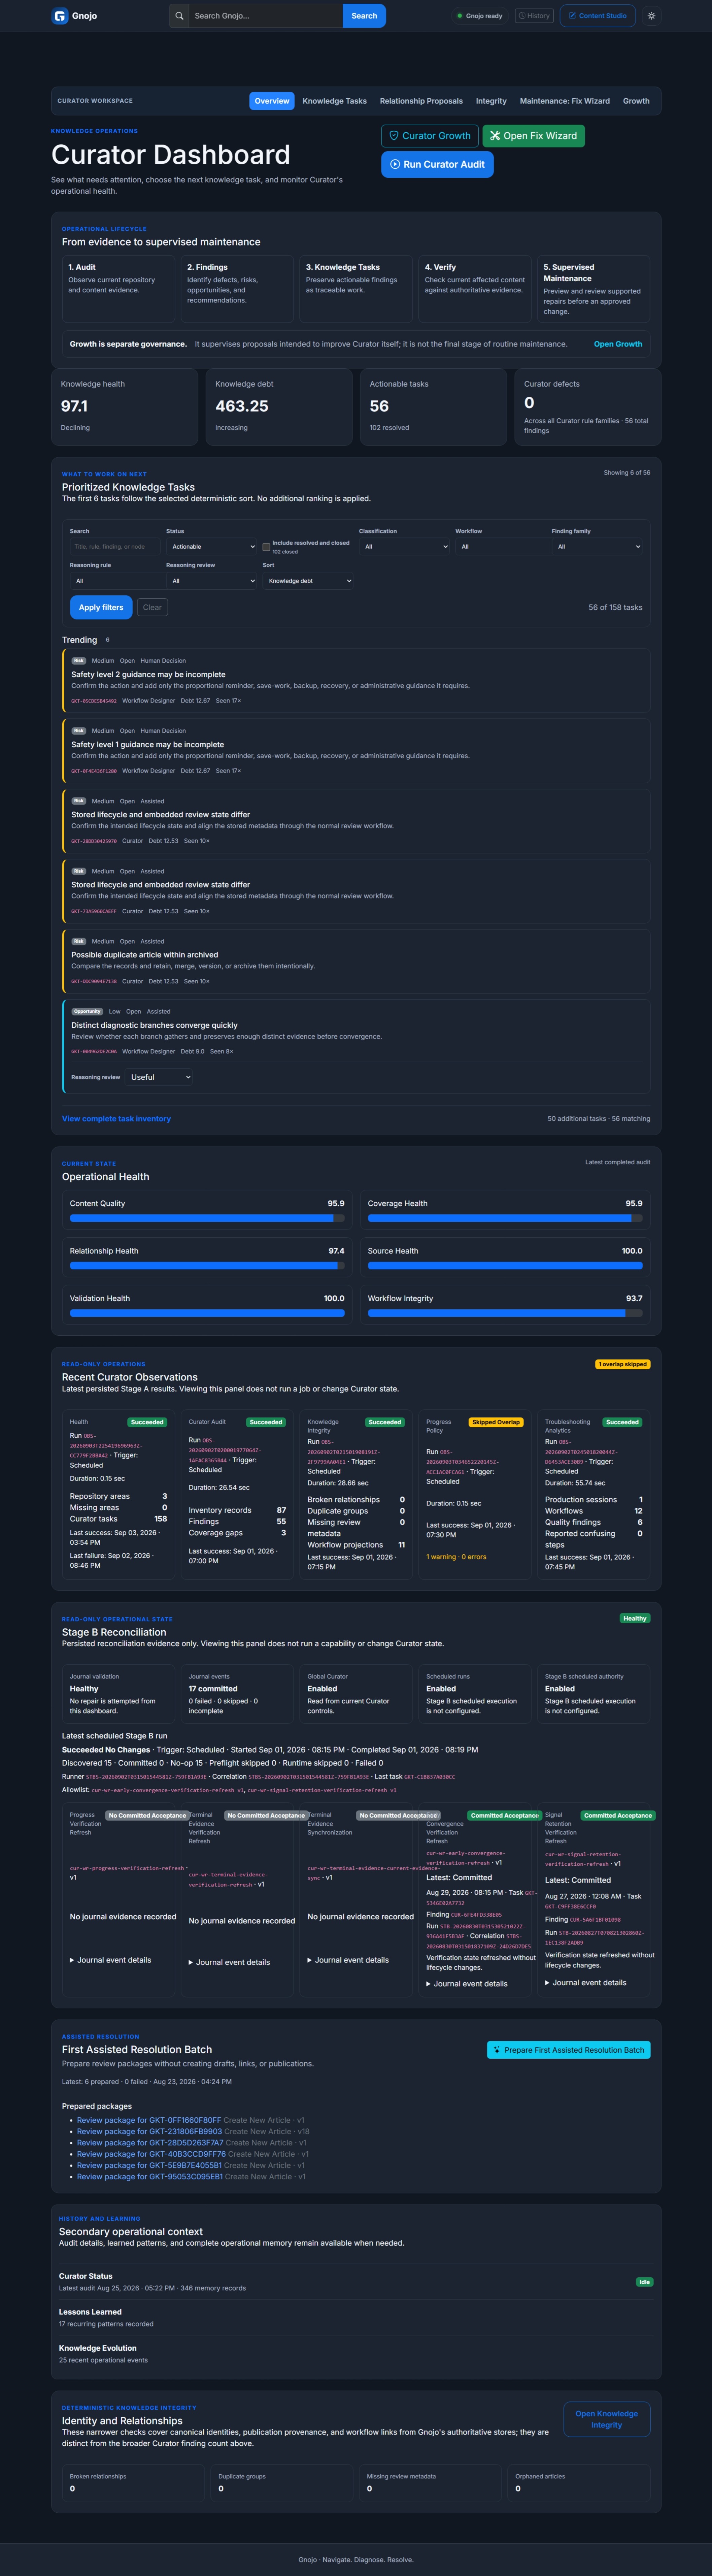This screenshot has height=2576, width=712.
Task: Click the green Gnojo ready status dot
Action: [460, 16]
